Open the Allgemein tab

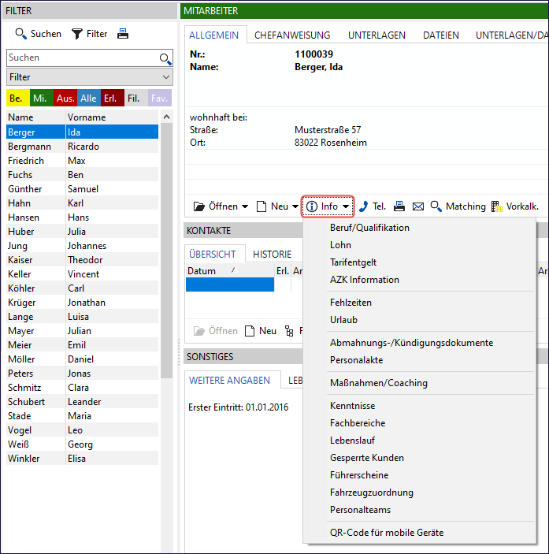[214, 35]
